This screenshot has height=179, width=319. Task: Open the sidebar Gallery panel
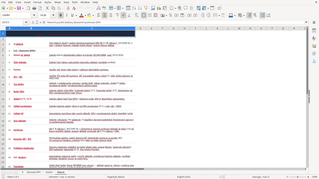(x=314, y=46)
